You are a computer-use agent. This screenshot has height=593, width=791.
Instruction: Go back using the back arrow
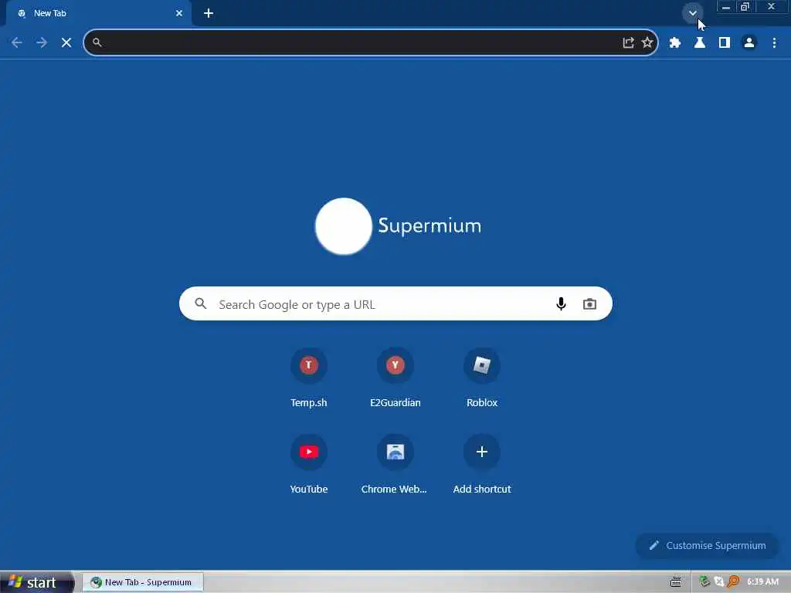point(17,43)
